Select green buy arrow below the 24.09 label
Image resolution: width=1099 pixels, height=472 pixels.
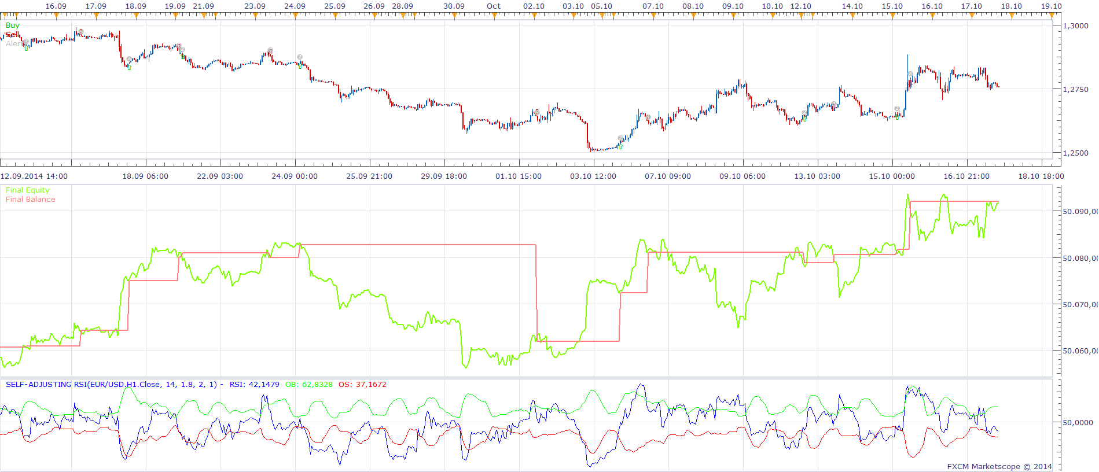300,66
